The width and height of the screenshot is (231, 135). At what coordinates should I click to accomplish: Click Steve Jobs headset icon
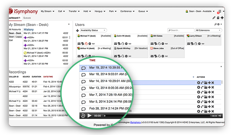click(159, 56)
